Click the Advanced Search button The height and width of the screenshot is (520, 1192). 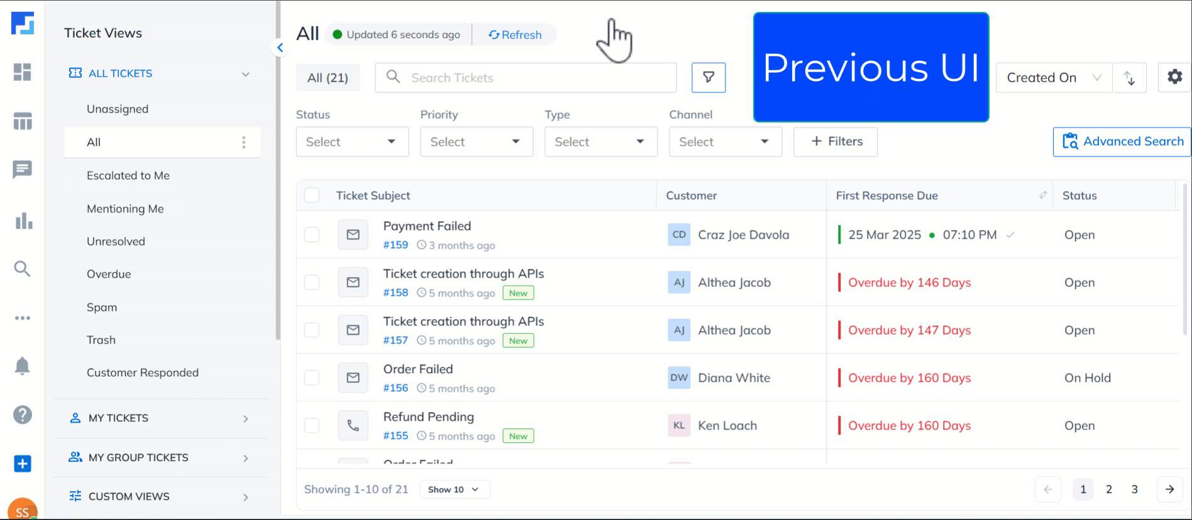pyautogui.click(x=1122, y=142)
